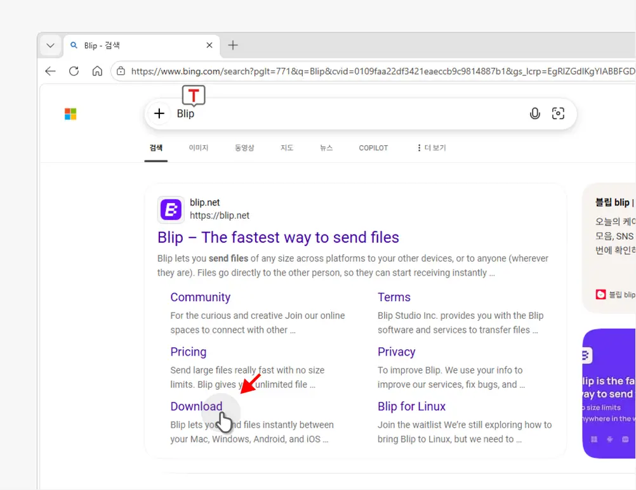Reload the page with refresh icon
The height and width of the screenshot is (490, 636).
(74, 71)
